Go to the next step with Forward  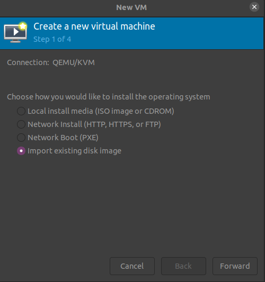235,266
